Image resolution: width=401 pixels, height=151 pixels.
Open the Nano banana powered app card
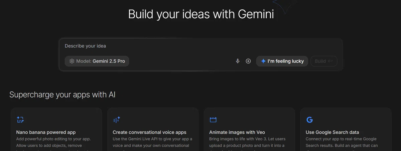56,129
